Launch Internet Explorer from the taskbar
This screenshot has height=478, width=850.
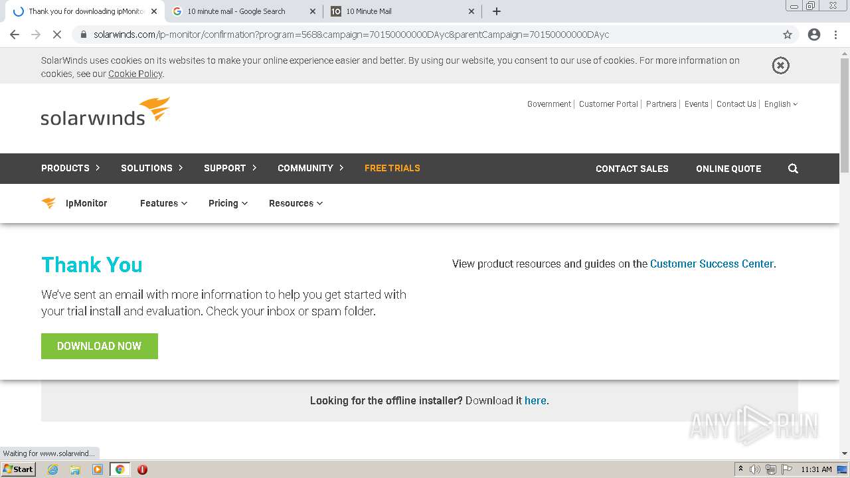click(53, 469)
